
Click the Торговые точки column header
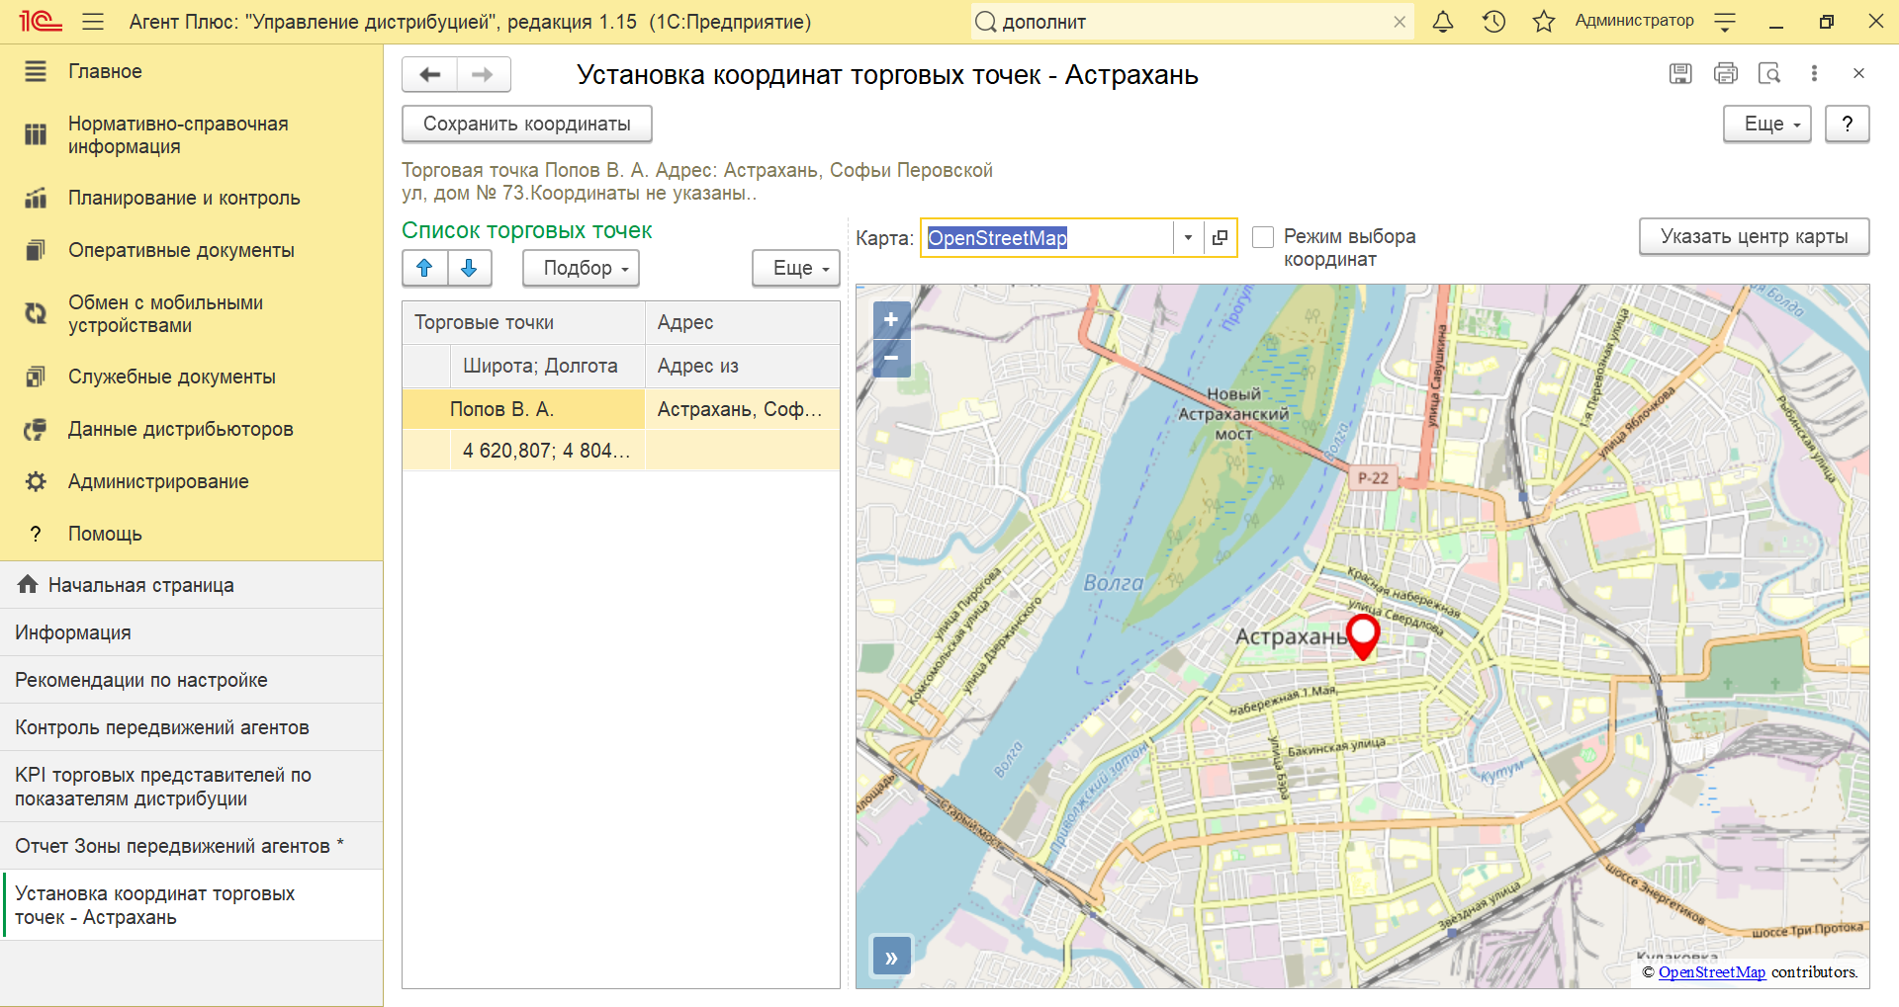point(523,322)
